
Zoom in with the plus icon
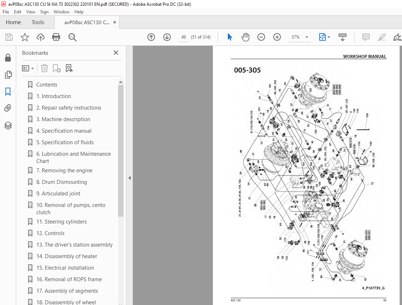point(277,37)
